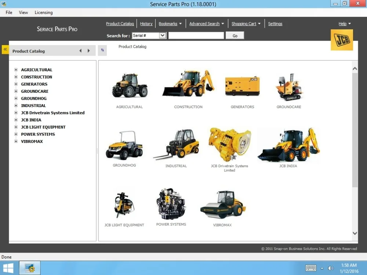Open the touch keyboard tray icon
367x275 pixels.
(x=310, y=268)
